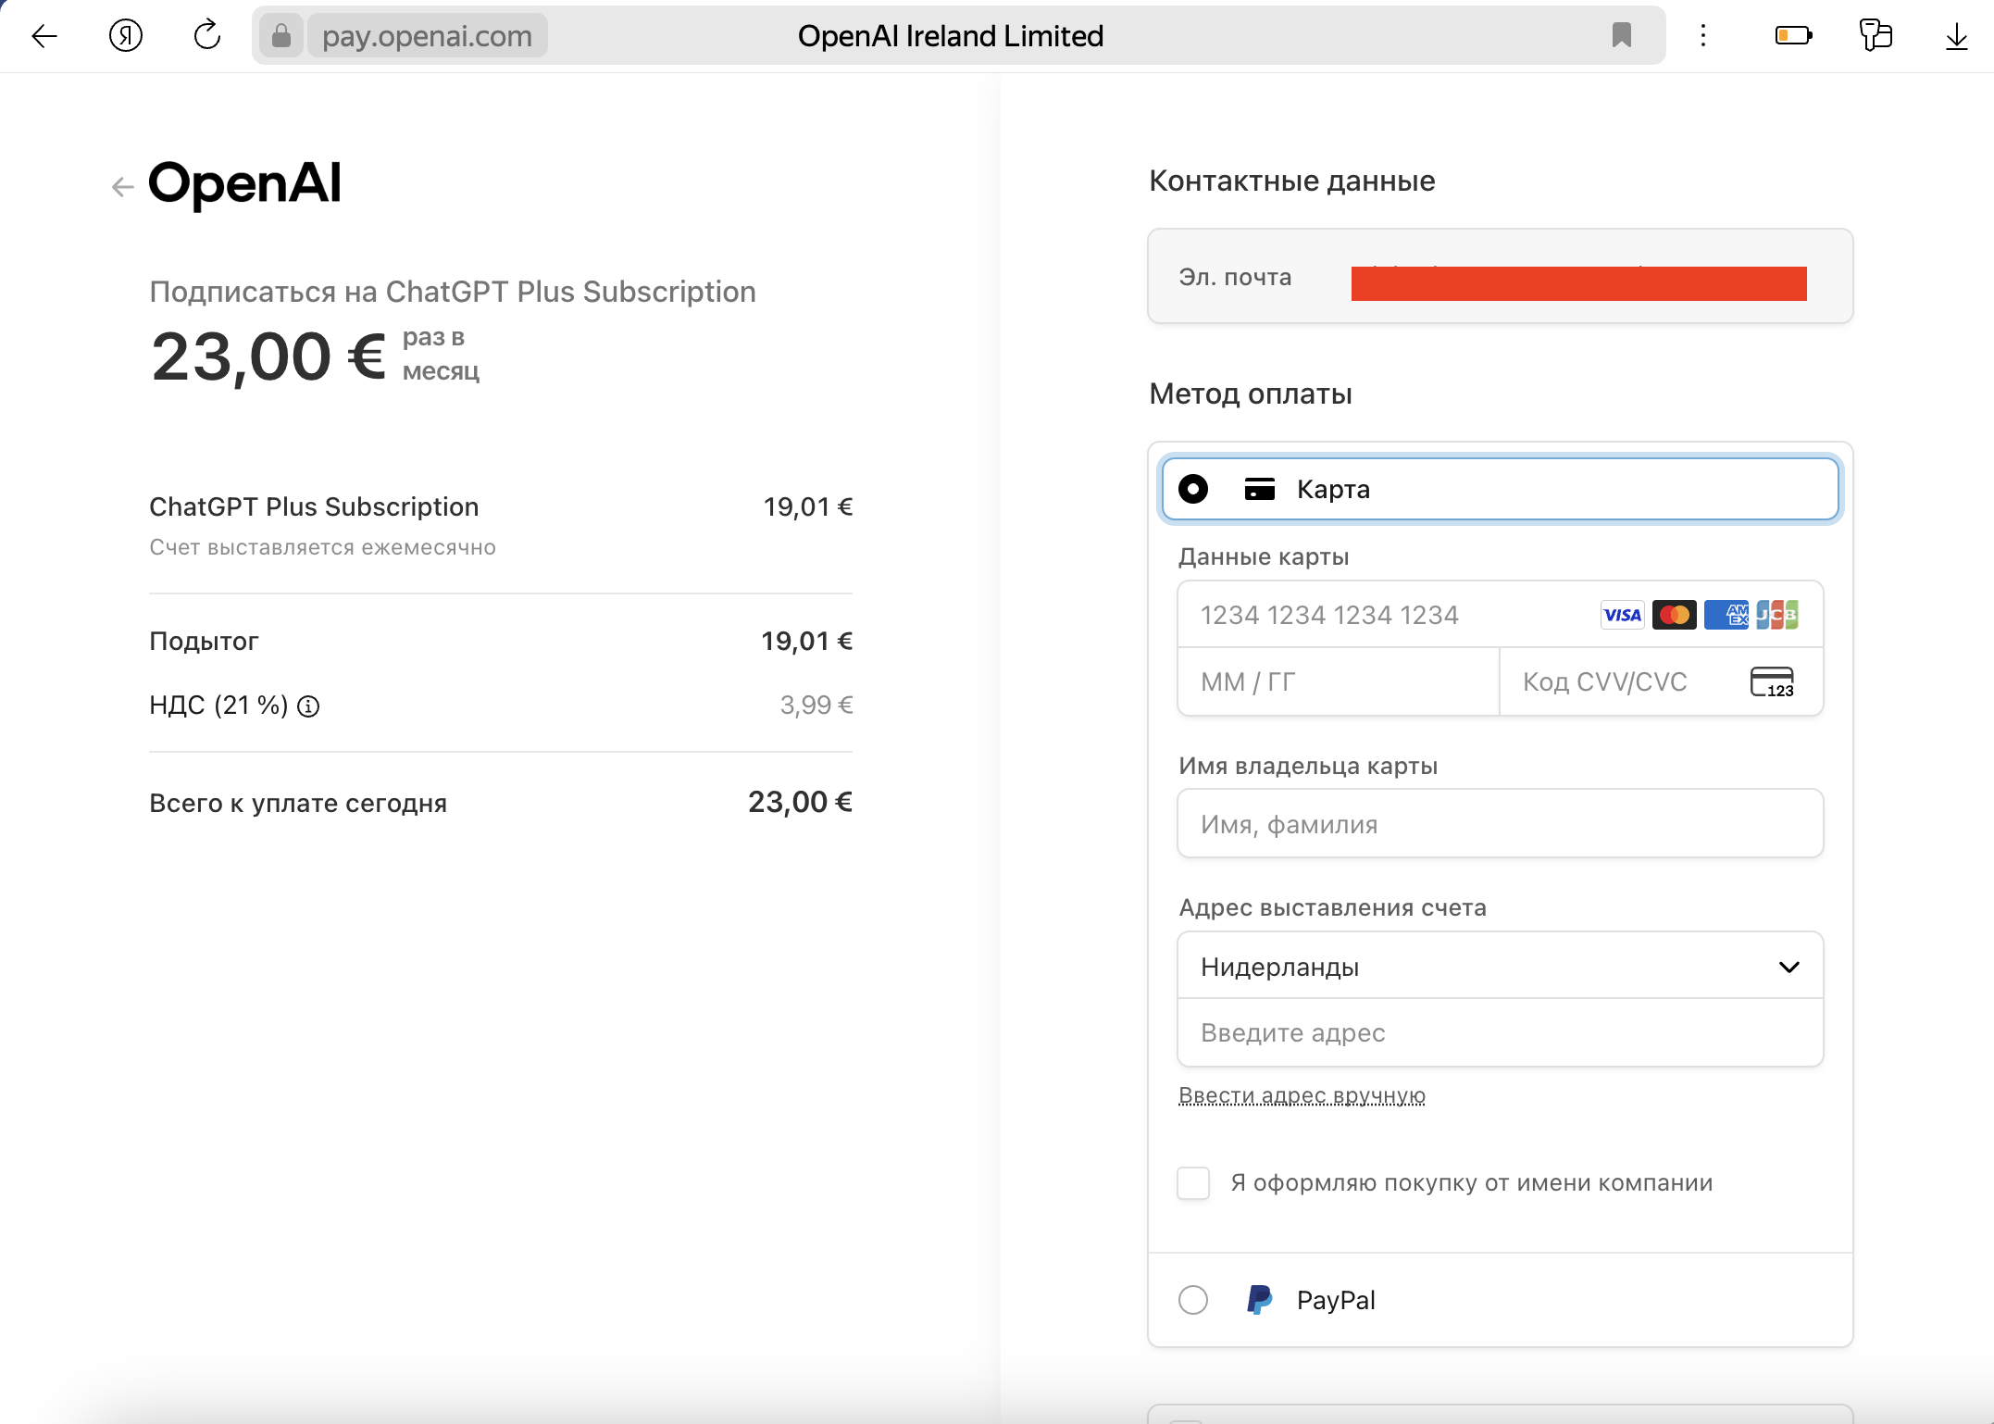Click the tabs overview icon
1994x1424 pixels.
pos(1876,36)
